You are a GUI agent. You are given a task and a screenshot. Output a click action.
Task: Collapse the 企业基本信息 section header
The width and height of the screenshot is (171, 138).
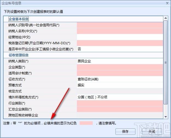tap(19, 19)
